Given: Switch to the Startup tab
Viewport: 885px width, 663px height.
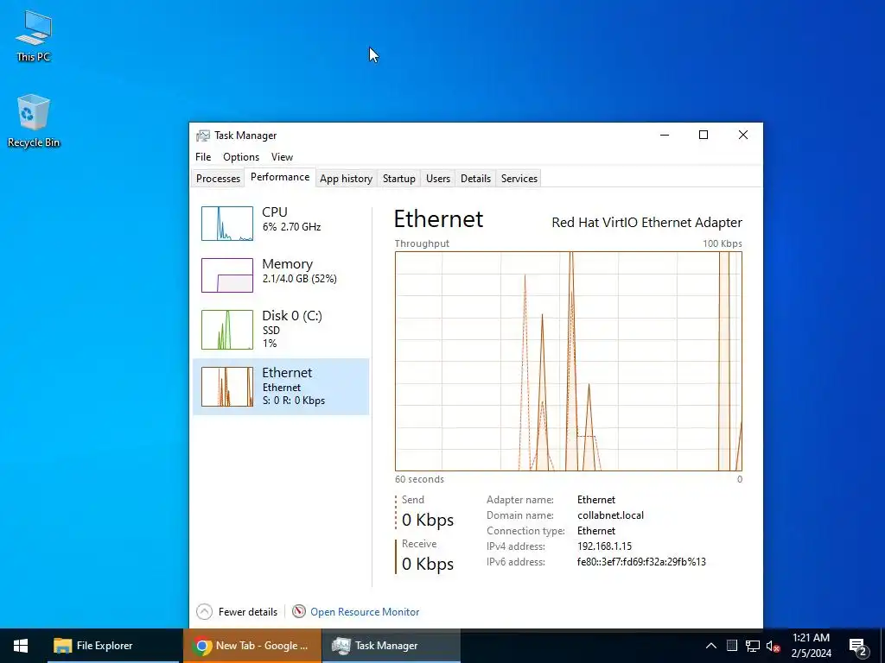Looking at the screenshot, I should [399, 178].
